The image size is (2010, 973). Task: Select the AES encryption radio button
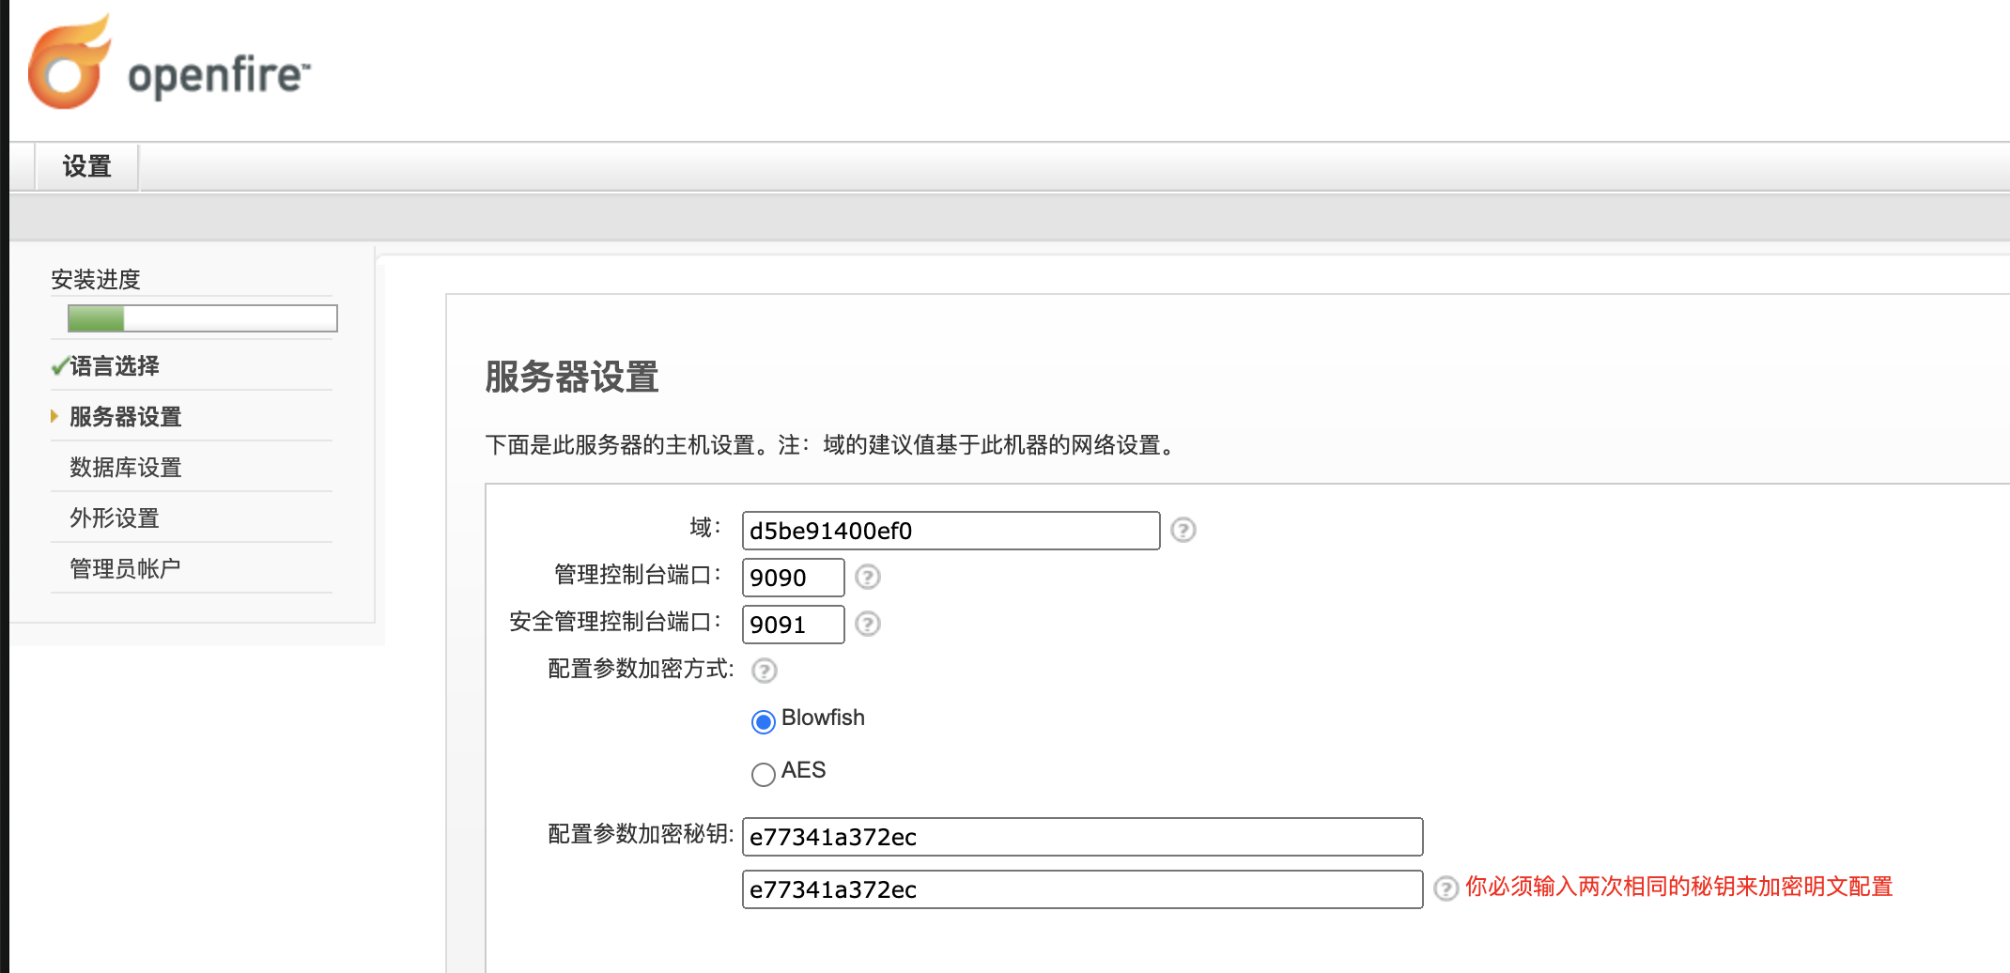coord(764,774)
